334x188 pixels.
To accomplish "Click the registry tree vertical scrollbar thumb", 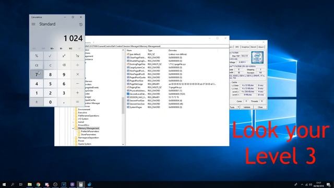I will [123, 105].
